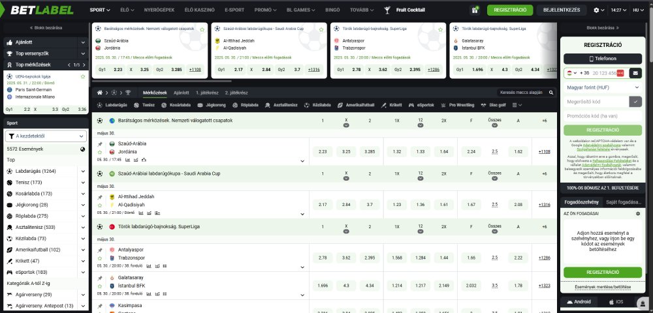The height and width of the screenshot is (313, 653).
Task: Switch to Saját fogadásaim tab
Action: 624,202
